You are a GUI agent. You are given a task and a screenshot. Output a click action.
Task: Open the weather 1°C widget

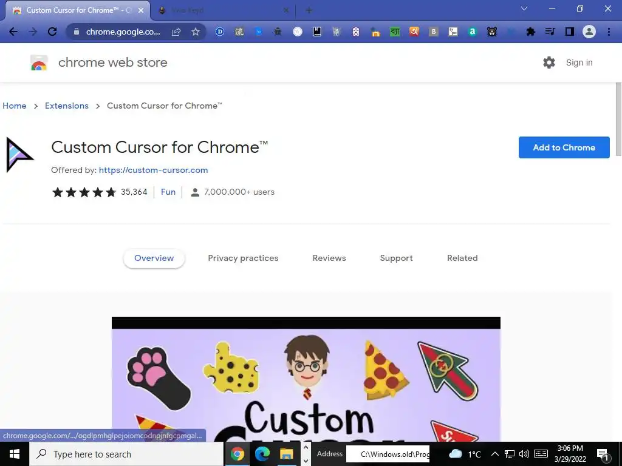pos(465,454)
